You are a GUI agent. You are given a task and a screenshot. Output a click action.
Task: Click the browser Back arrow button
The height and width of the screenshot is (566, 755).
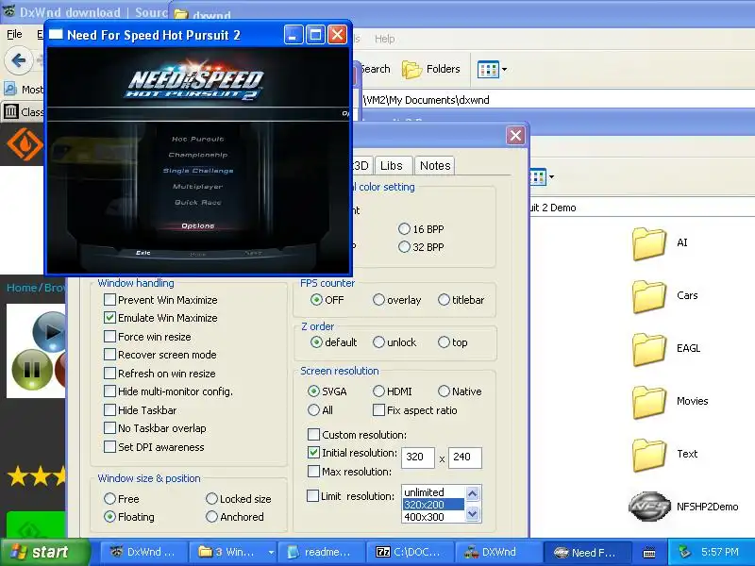18,60
